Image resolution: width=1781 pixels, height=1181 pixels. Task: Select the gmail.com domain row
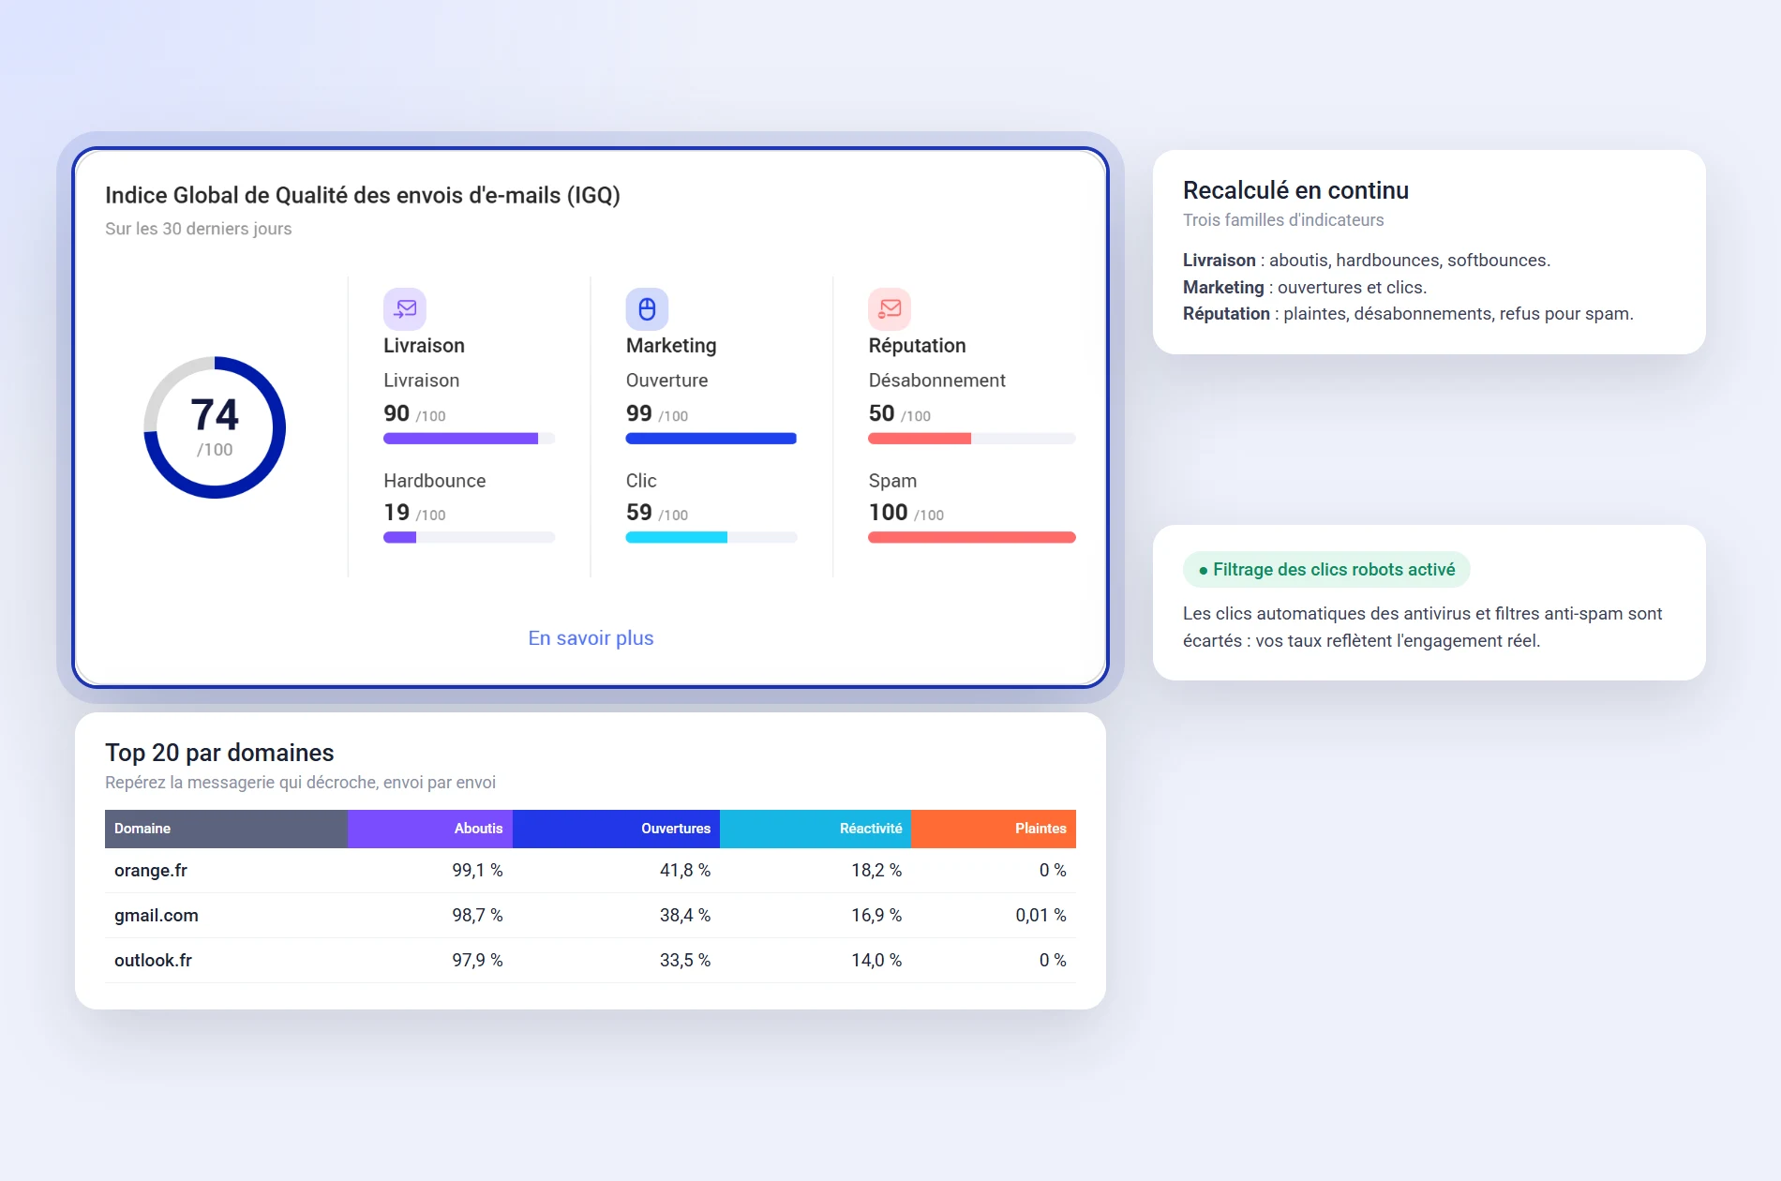(591, 916)
